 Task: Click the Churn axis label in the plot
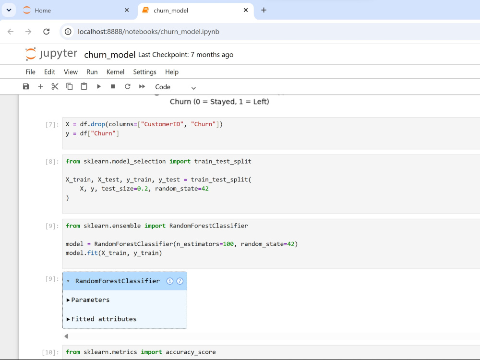click(x=219, y=102)
